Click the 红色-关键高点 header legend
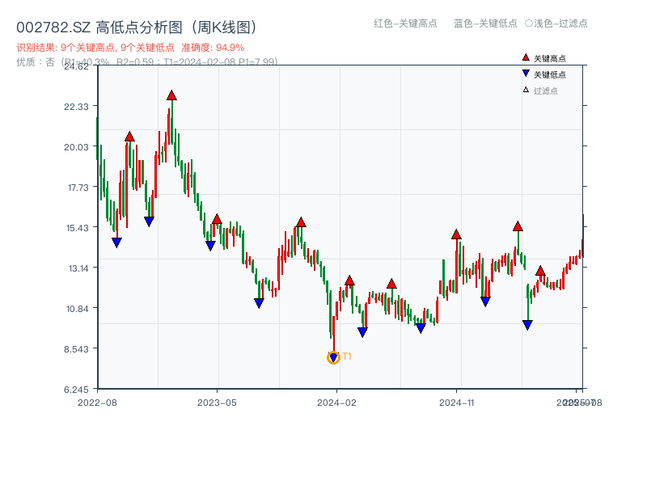Viewport: 647px width, 485px height. tap(405, 23)
